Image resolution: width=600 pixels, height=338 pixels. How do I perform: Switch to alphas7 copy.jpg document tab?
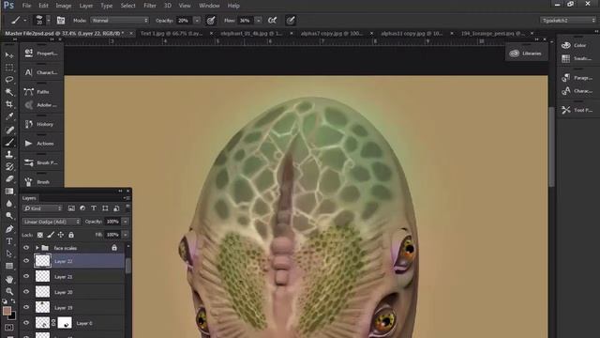coord(331,34)
